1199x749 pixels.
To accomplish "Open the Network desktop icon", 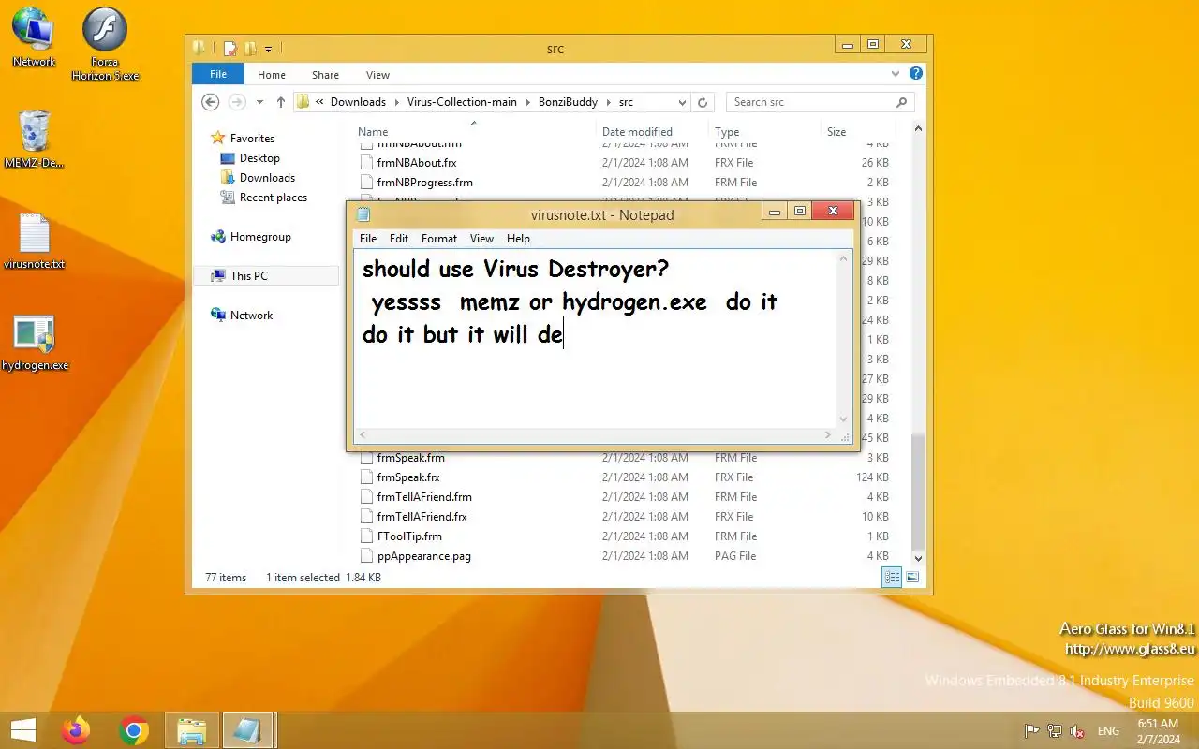I will pos(34,37).
